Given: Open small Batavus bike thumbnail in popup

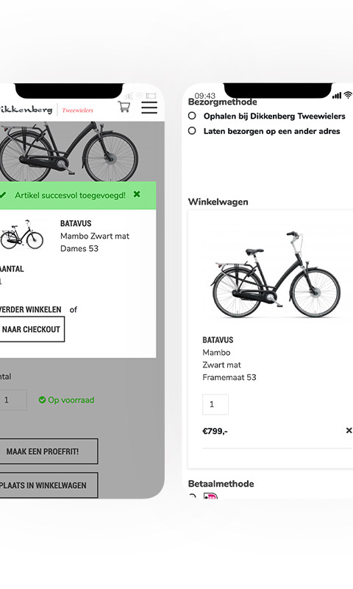Looking at the screenshot, I should coord(22,235).
